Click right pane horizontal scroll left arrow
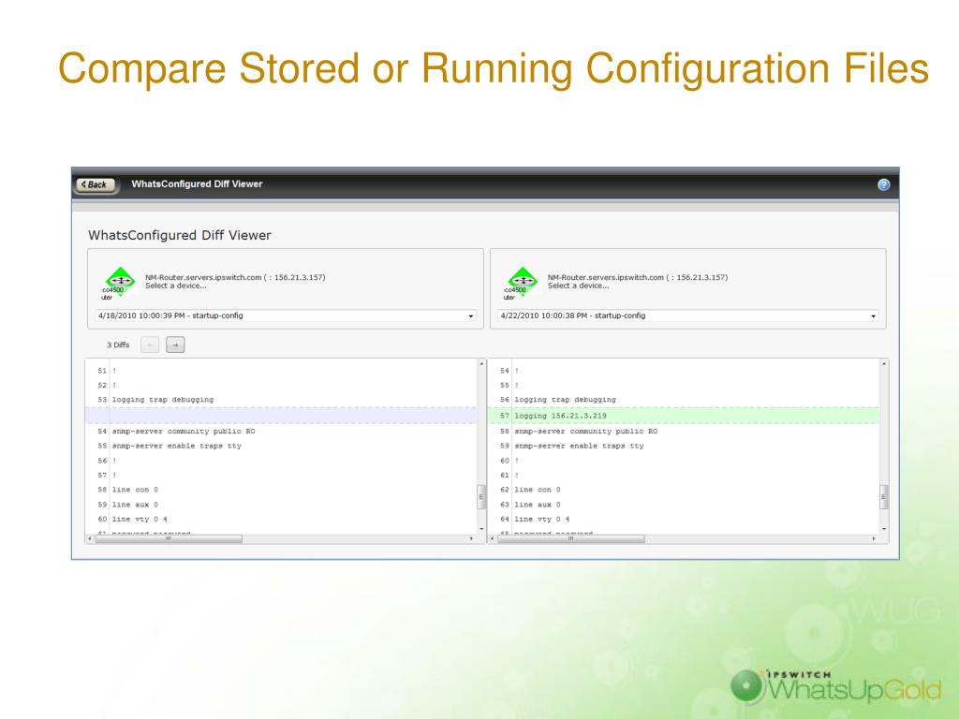This screenshot has width=959, height=719. click(493, 538)
